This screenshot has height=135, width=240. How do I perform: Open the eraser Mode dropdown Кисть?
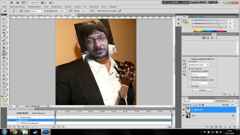tap(37, 11)
